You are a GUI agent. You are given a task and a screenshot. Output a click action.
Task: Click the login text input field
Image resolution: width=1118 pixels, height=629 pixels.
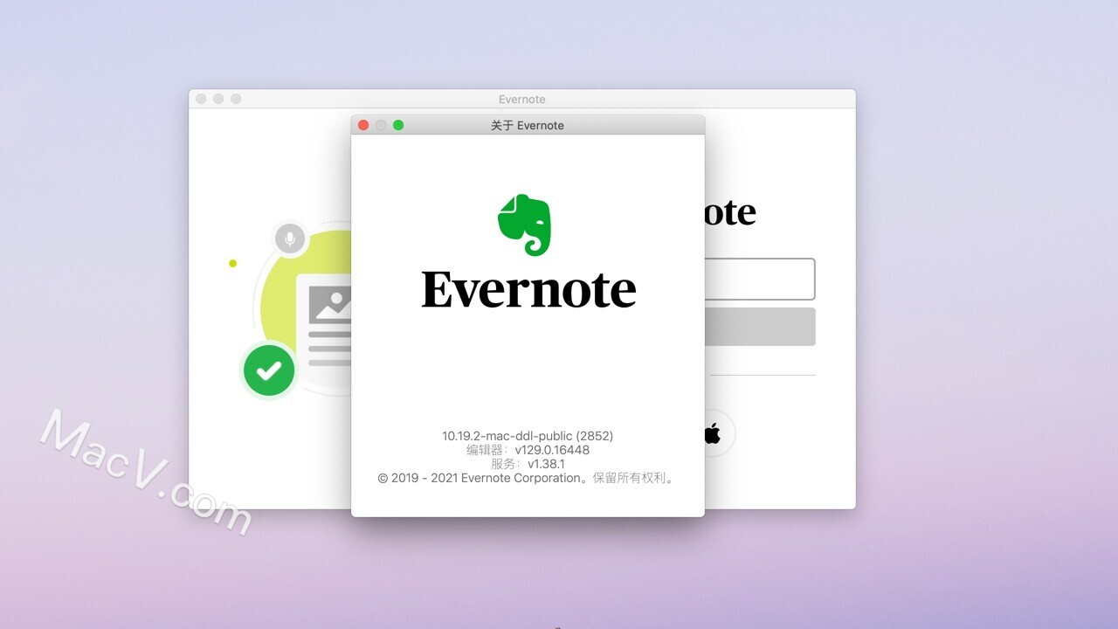pos(759,280)
